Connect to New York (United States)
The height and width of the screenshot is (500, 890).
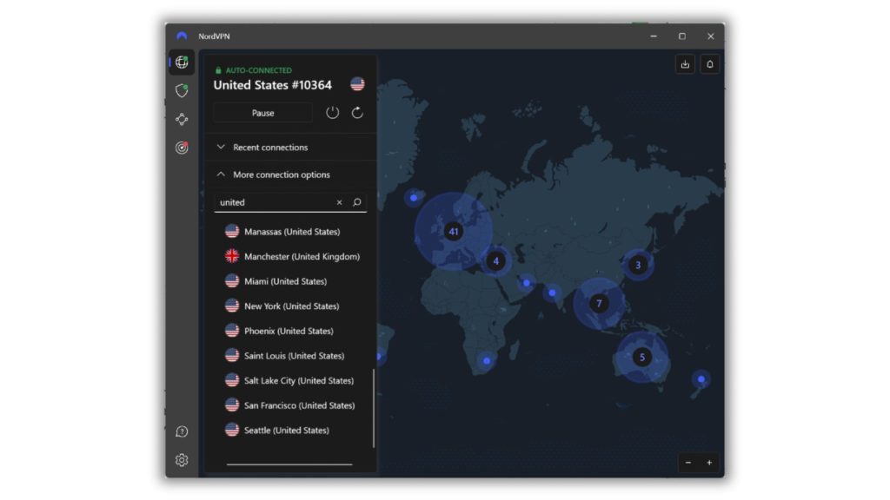click(290, 306)
